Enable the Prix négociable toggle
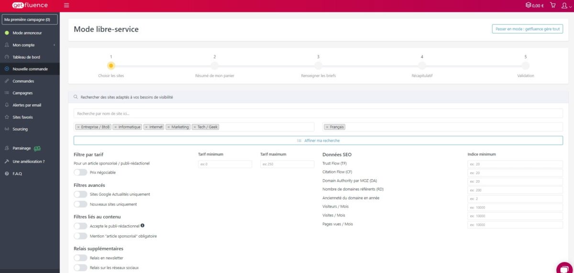Screen dimensions: 574x273 coord(80,172)
